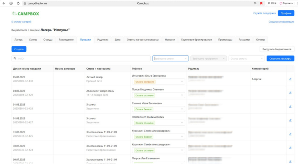298x168 pixels.
Task: Open the browser three-dot menu
Action: tap(297, 3)
